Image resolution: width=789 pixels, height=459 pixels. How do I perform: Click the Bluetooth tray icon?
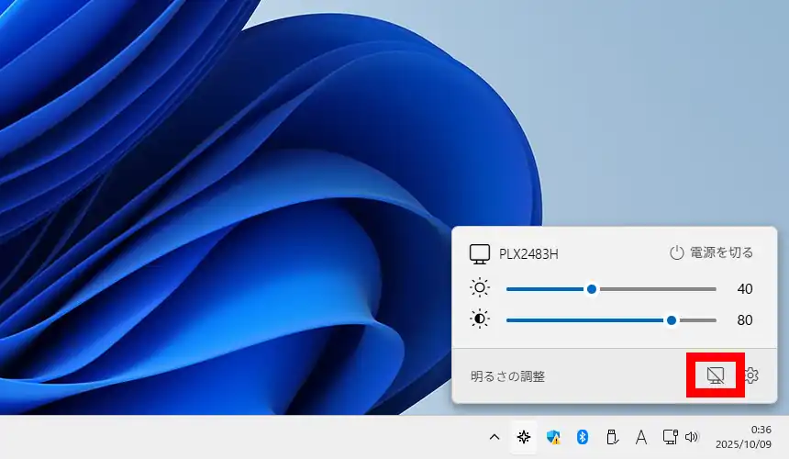[582, 437]
